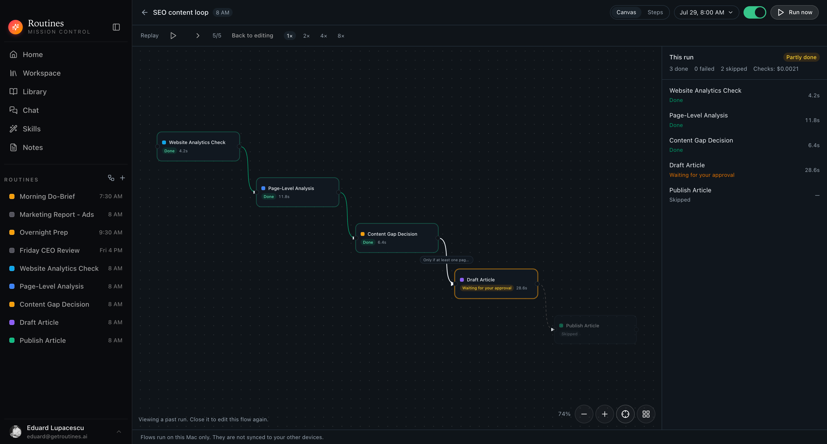Open Chat in sidebar
Viewport: 827px width, 444px height.
[x=66, y=110]
